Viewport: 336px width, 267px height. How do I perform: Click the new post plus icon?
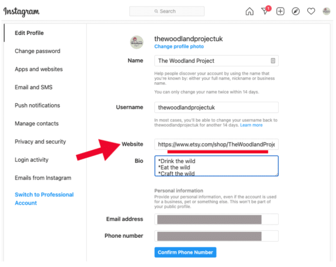280,11
